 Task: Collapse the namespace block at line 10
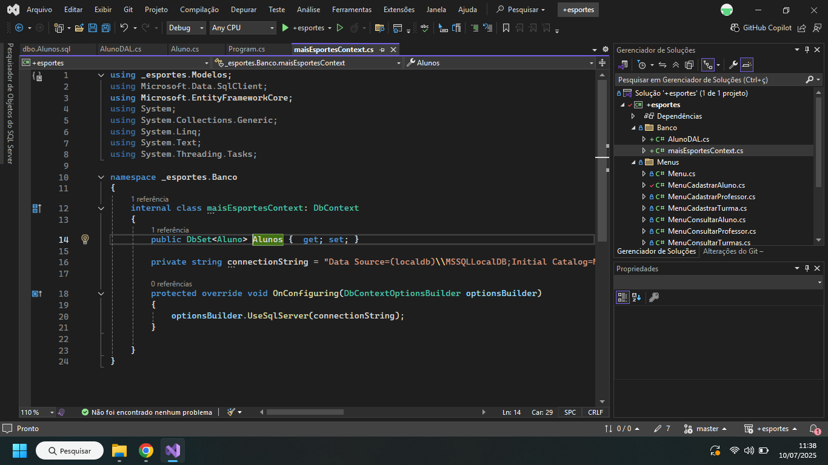[x=101, y=177]
